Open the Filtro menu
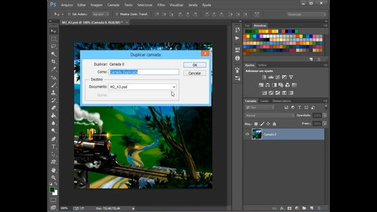Image resolution: width=377 pixels, height=212 pixels. [x=161, y=5]
